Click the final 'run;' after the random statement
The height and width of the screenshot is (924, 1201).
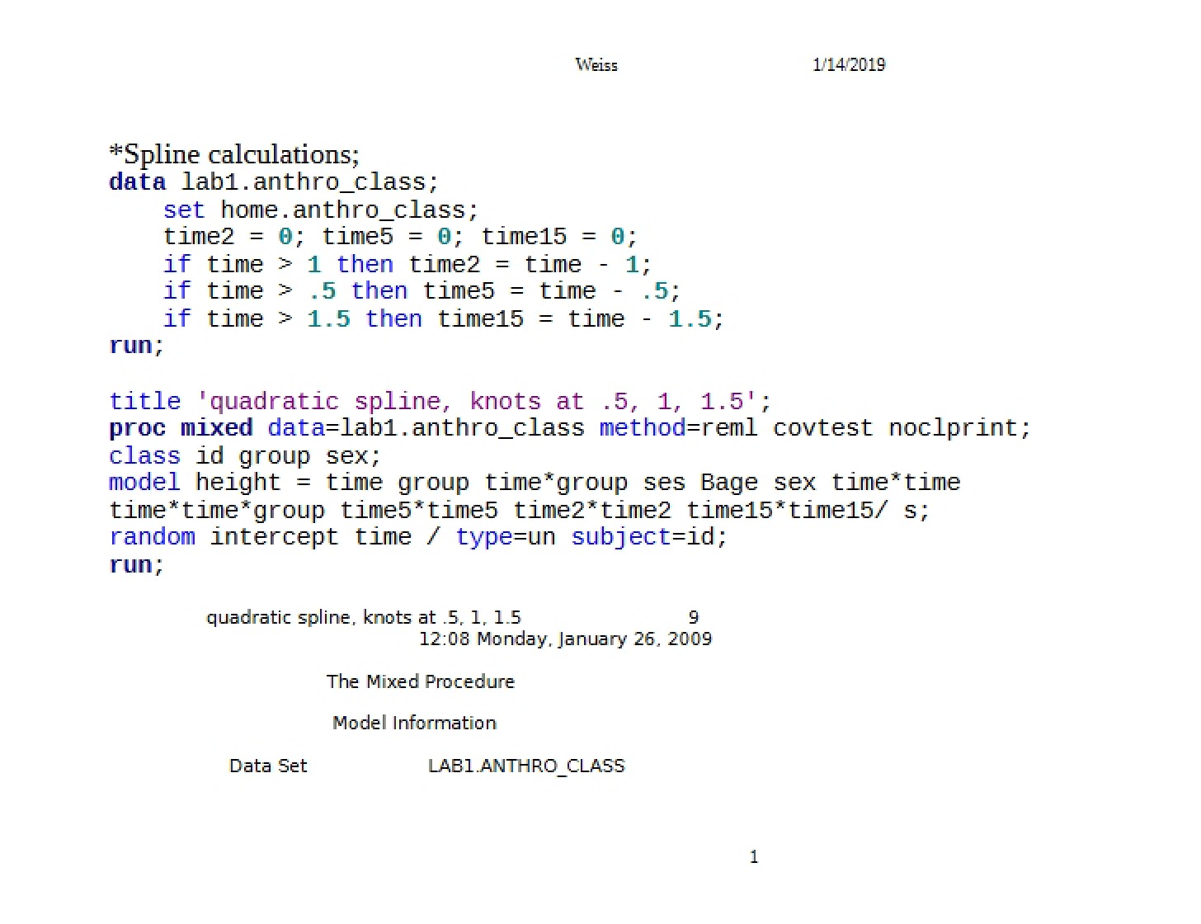(137, 565)
